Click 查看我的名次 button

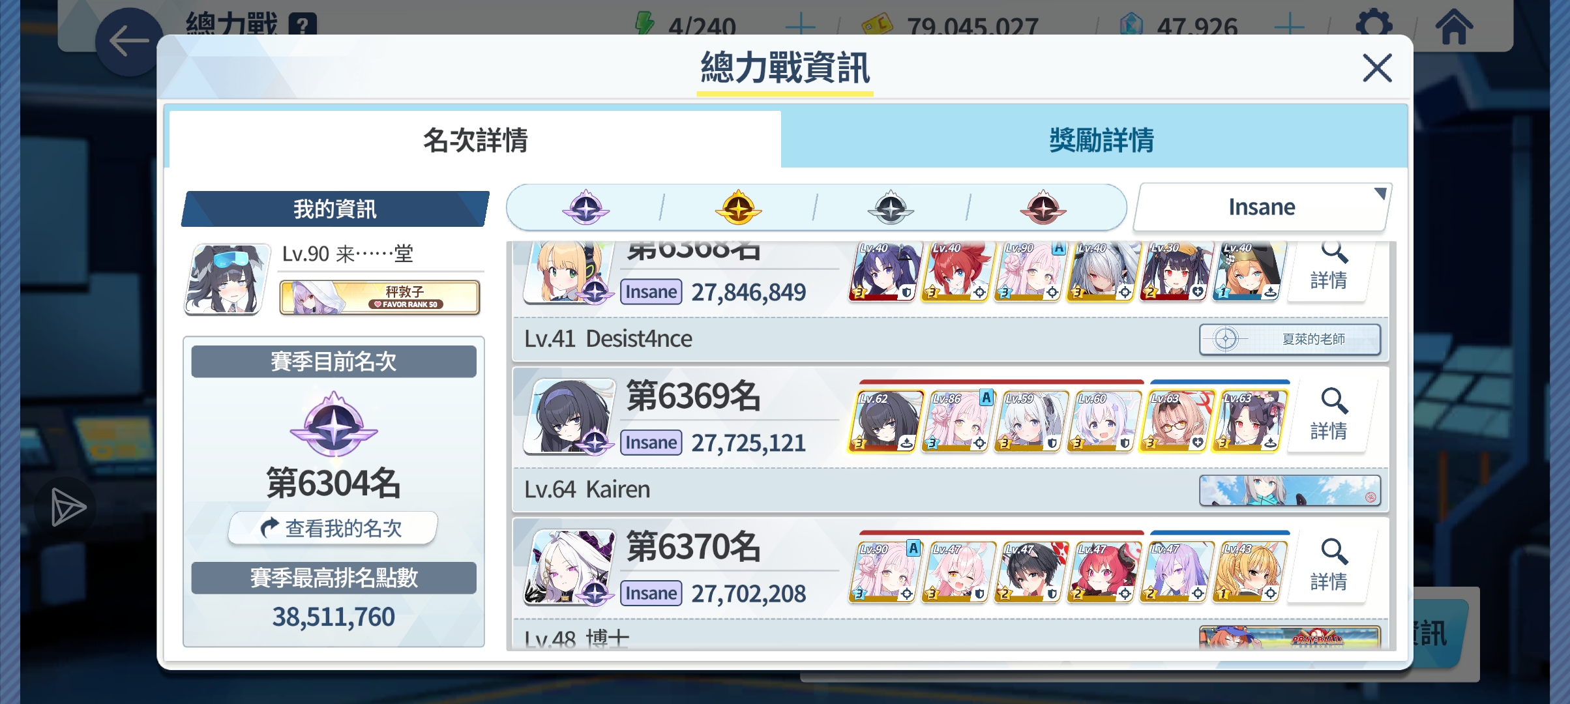tap(333, 528)
